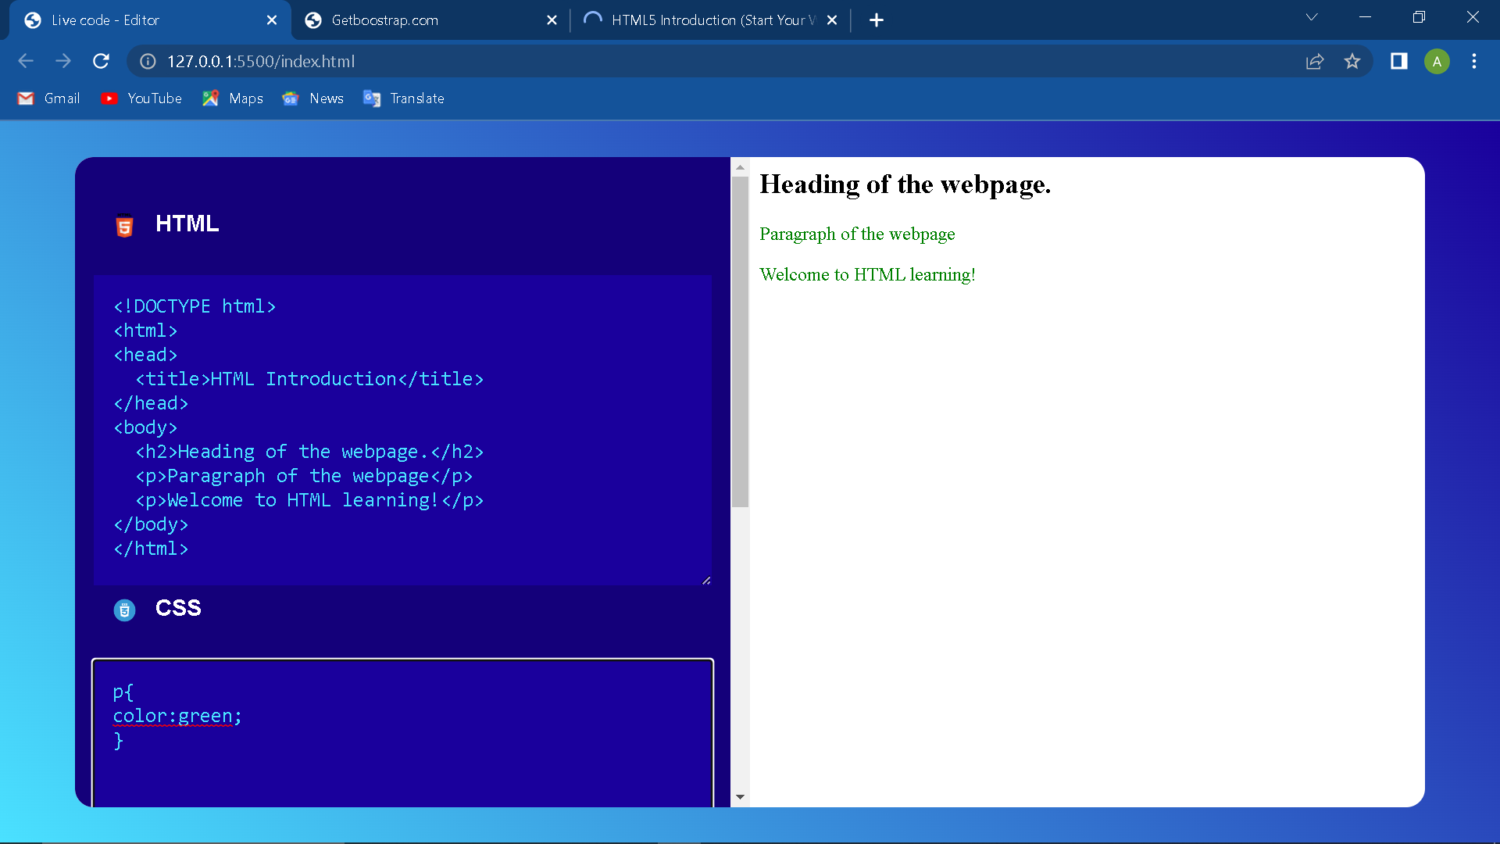The height and width of the screenshot is (844, 1500).
Task: Minimize the browser window
Action: coord(1365,17)
